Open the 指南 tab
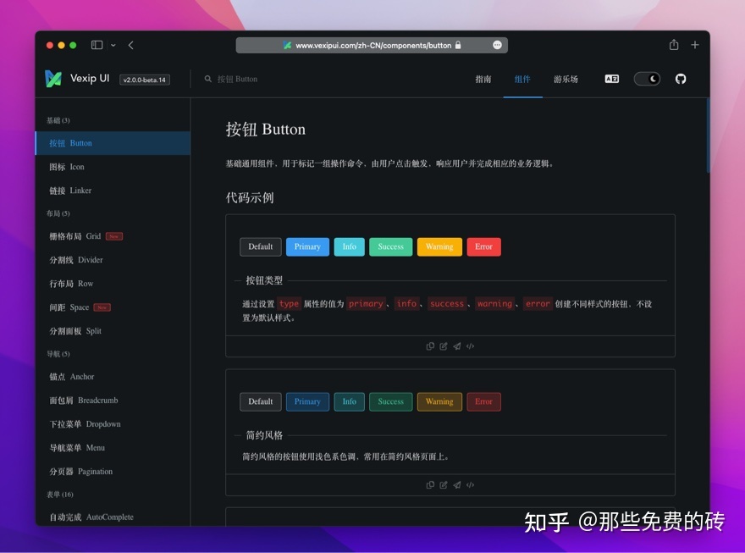The height and width of the screenshot is (553, 745). [483, 80]
